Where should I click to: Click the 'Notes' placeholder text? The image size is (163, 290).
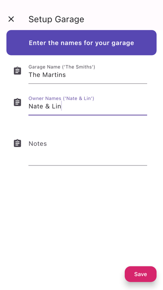click(x=38, y=144)
